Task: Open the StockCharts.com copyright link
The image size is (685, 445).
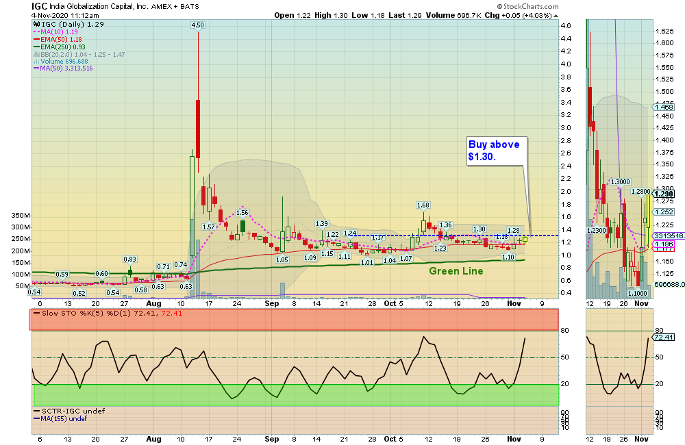Action: (527, 6)
